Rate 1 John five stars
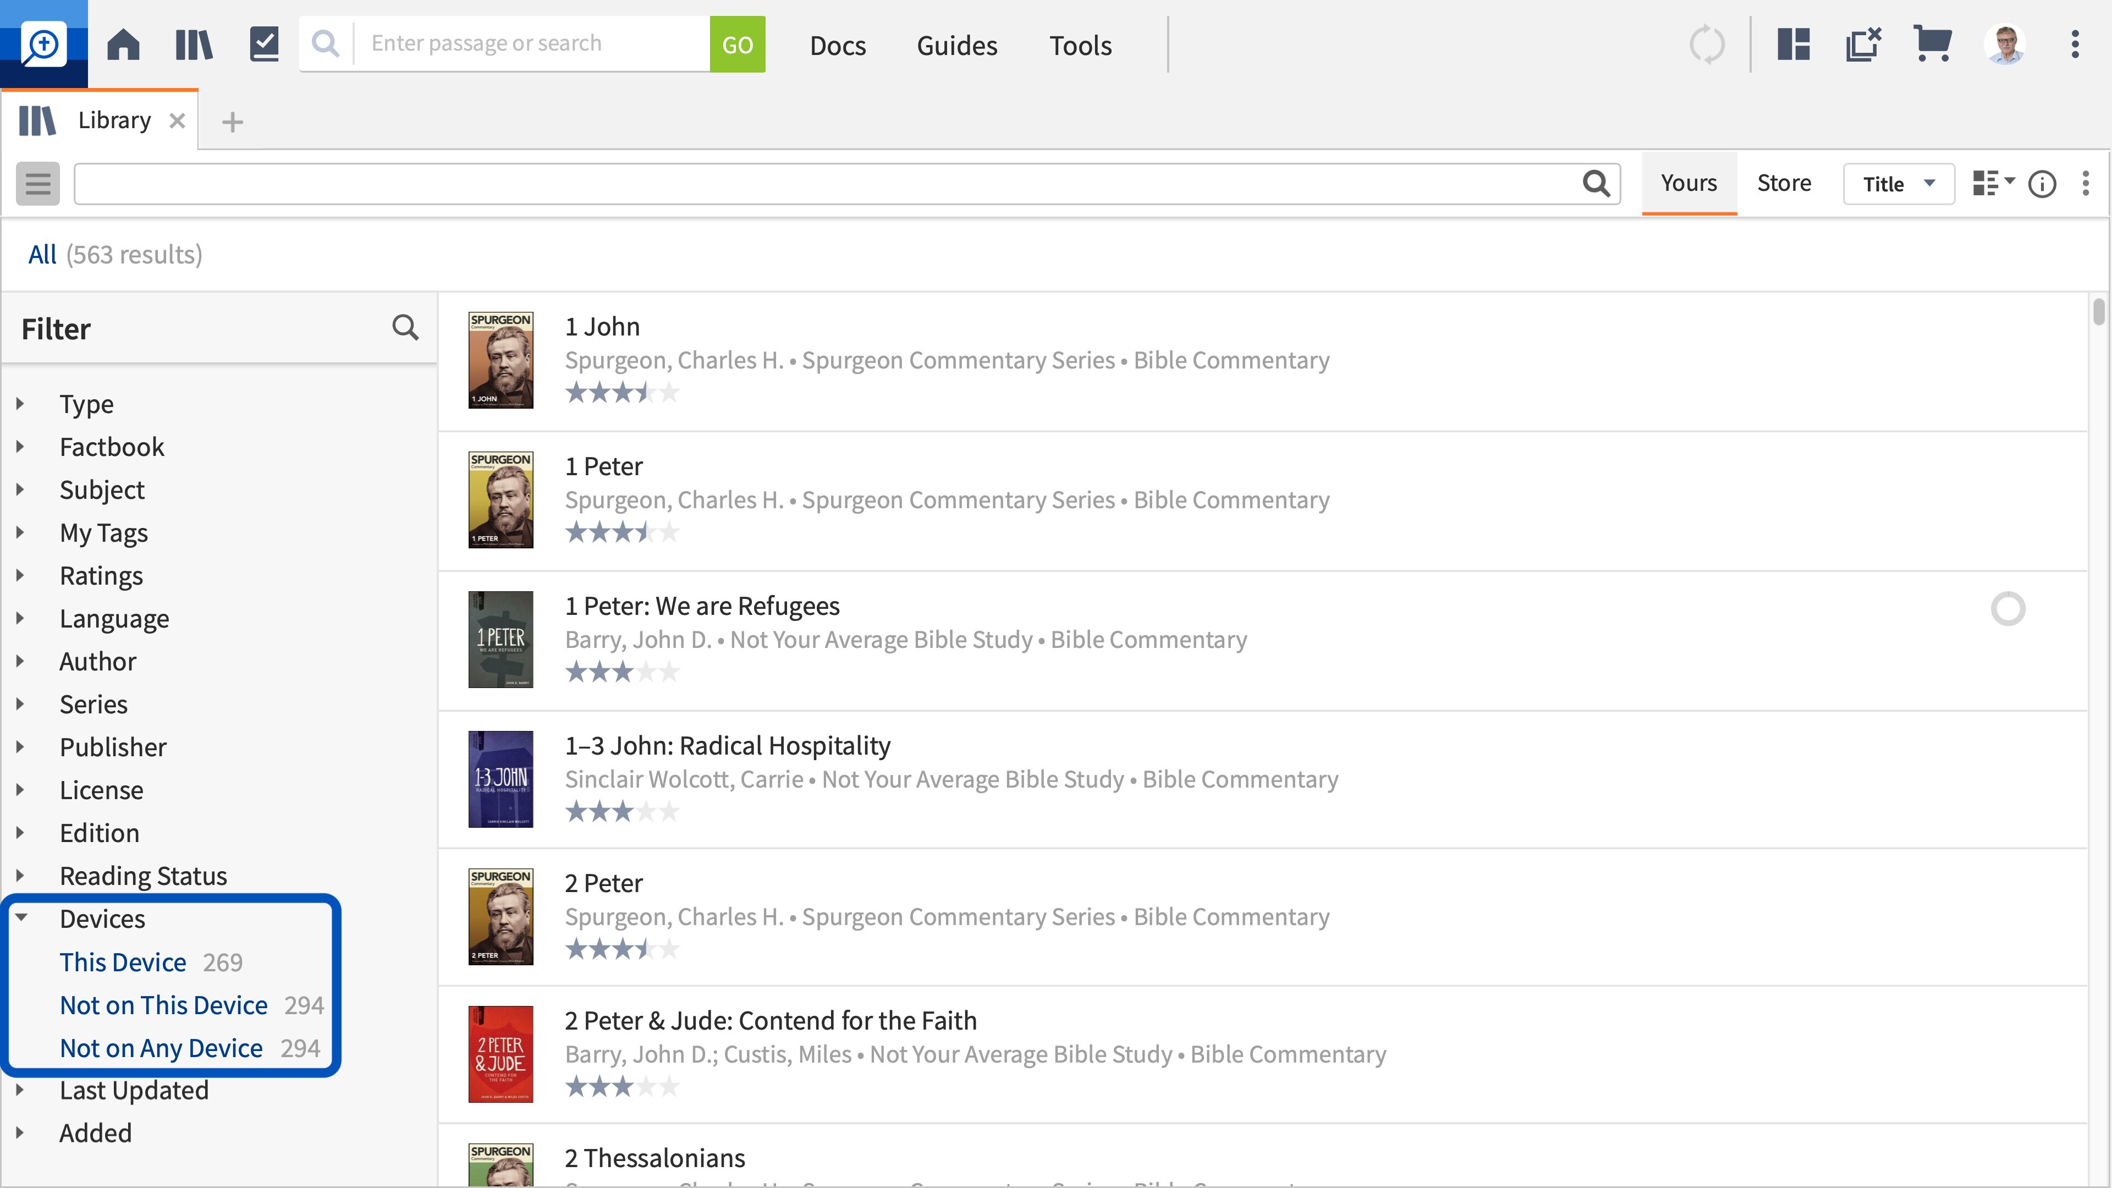The image size is (2112, 1188). [x=669, y=393]
